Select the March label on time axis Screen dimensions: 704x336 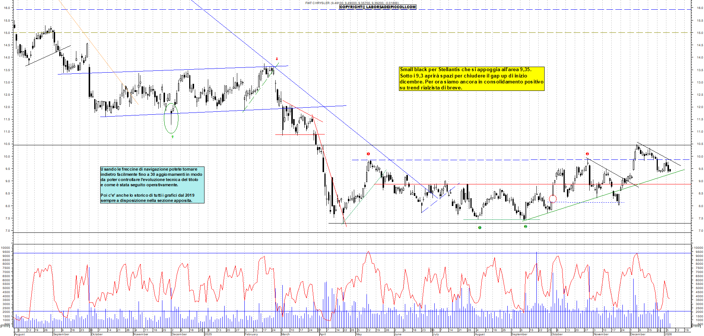pyautogui.click(x=285, y=334)
